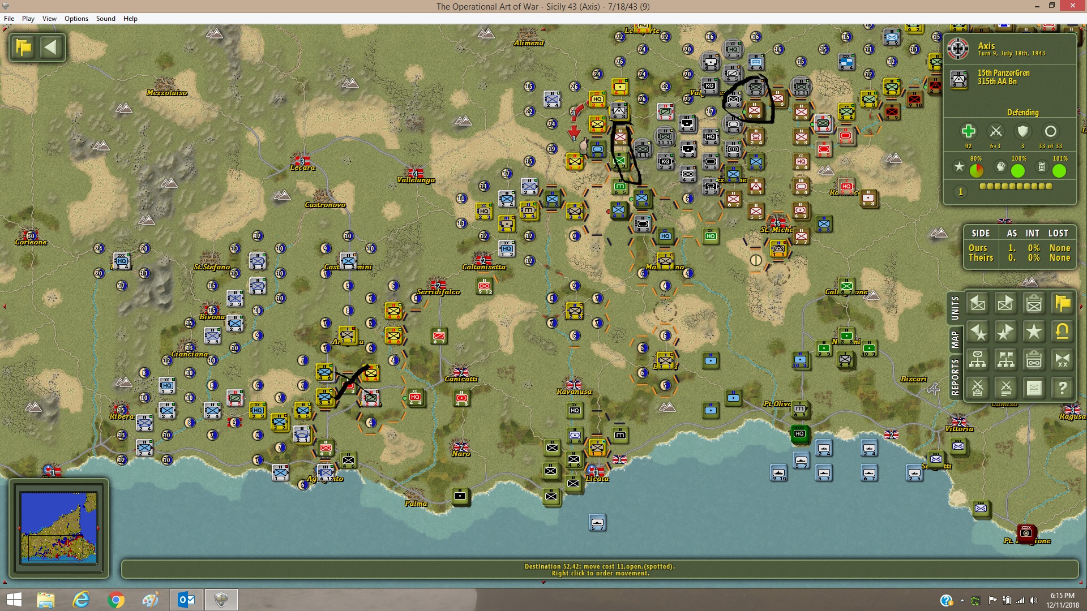Open the View menu
Image resolution: width=1087 pixels, height=611 pixels.
[49, 19]
